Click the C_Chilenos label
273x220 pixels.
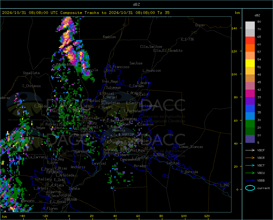(x=32, y=86)
